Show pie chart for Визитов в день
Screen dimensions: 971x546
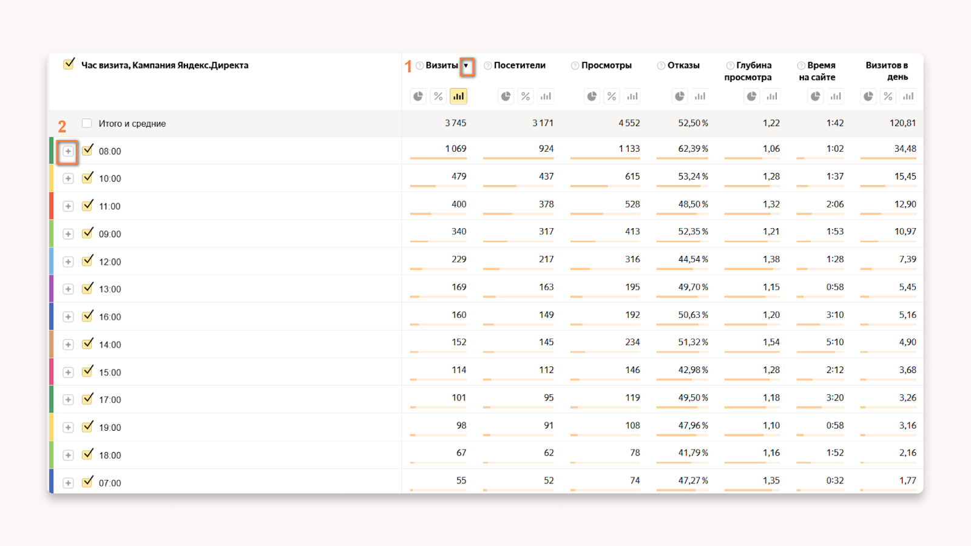tap(868, 96)
